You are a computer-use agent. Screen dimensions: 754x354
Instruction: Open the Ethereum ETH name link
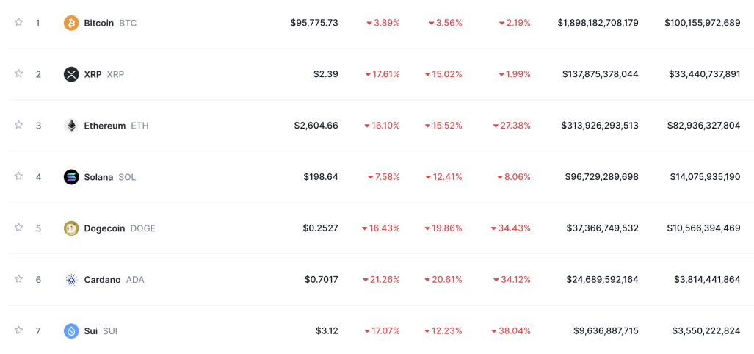click(x=117, y=126)
